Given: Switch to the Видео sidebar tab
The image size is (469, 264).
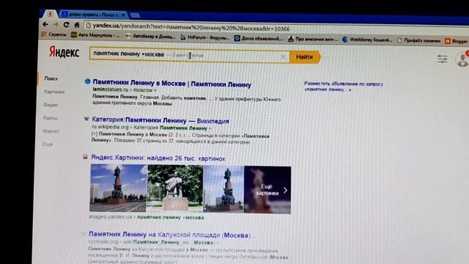Looking at the screenshot, I should (51, 105).
